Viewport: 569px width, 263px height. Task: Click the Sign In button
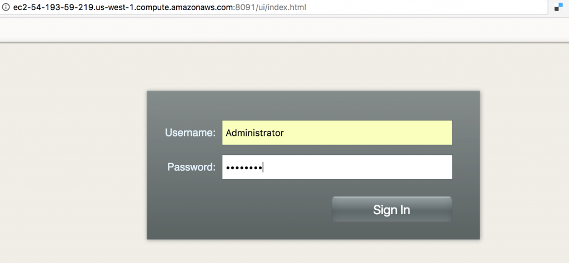pyautogui.click(x=392, y=209)
